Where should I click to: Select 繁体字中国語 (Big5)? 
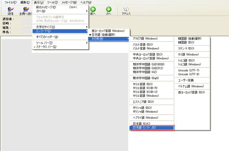[x=152, y=78]
